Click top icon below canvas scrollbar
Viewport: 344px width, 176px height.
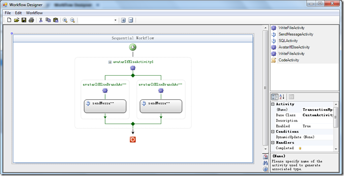tap(266, 157)
